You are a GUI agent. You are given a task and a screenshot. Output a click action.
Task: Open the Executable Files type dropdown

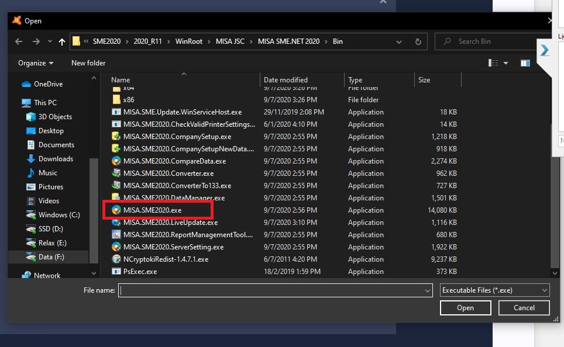494,290
